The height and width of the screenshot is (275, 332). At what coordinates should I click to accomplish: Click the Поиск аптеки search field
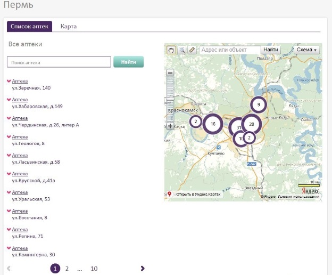59,62
